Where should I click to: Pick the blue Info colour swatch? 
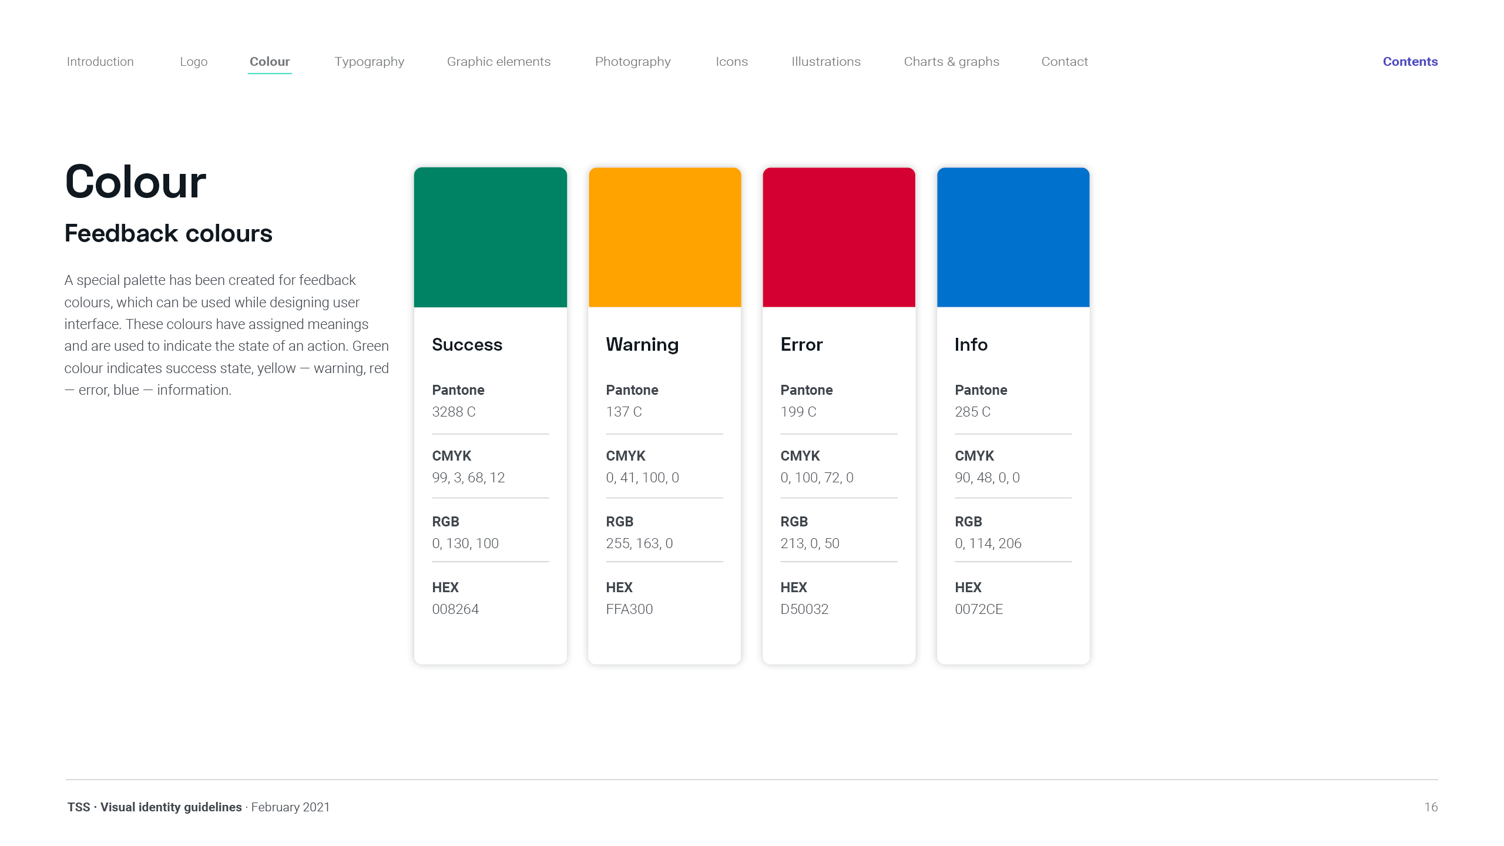[1013, 237]
